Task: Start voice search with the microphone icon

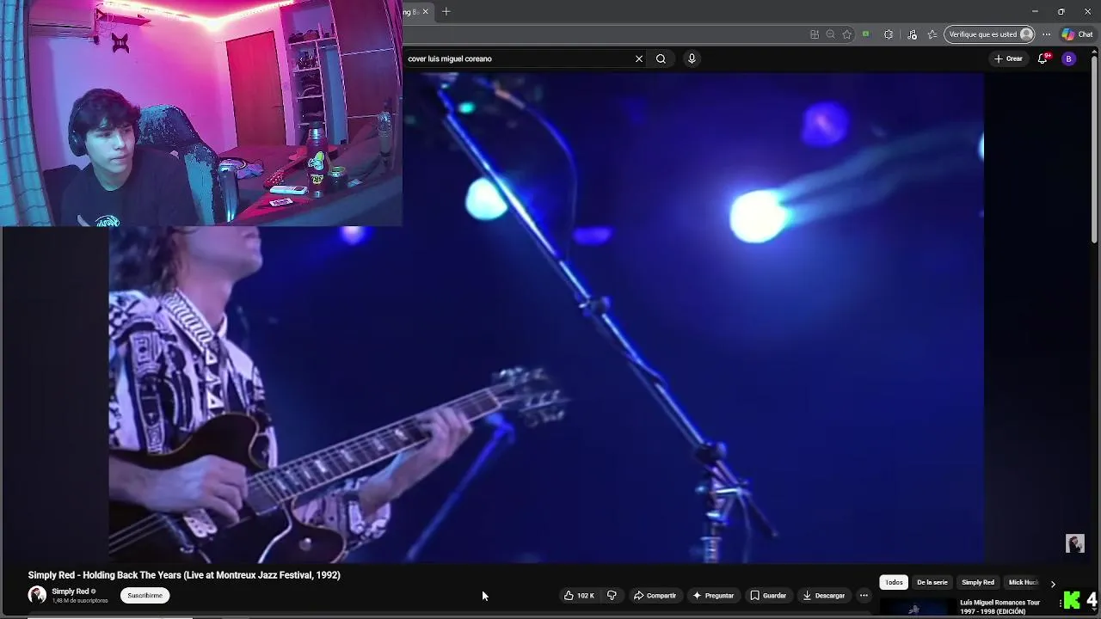Action: (x=692, y=58)
